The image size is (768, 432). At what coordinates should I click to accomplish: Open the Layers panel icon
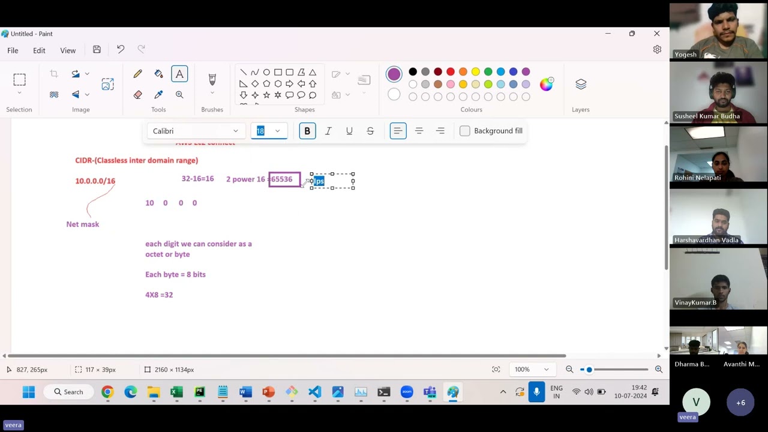(581, 84)
